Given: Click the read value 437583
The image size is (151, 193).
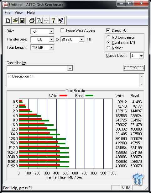Looking at the screenshot, I should click(136, 134).
